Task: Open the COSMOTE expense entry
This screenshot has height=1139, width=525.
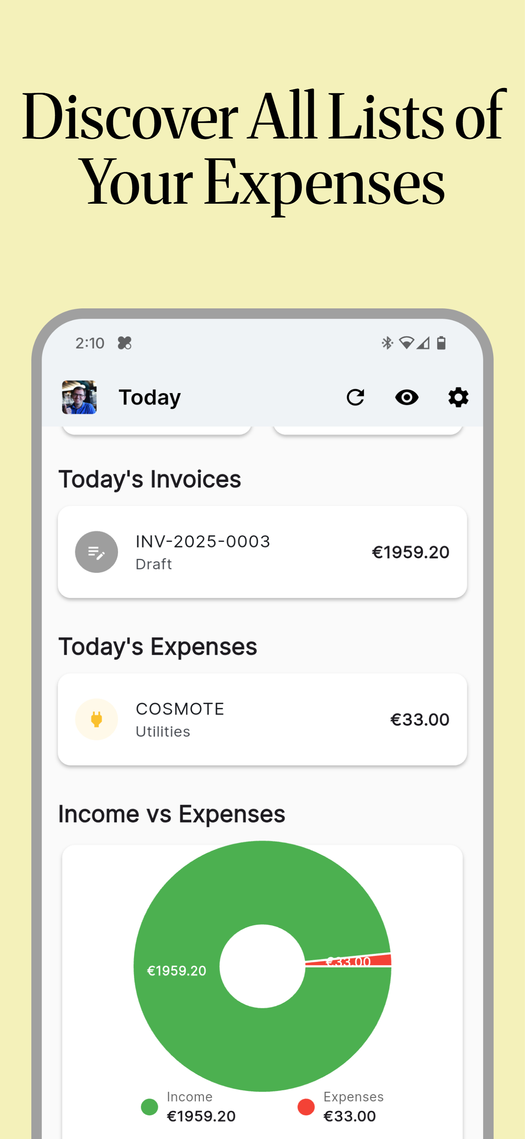Action: (x=262, y=719)
